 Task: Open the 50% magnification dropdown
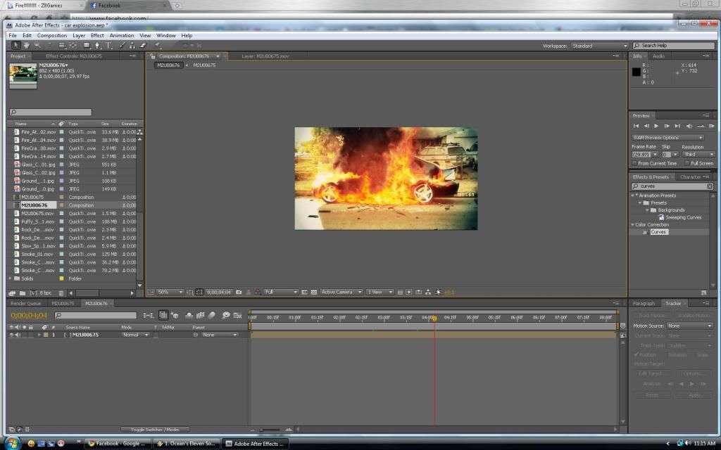(x=170, y=292)
